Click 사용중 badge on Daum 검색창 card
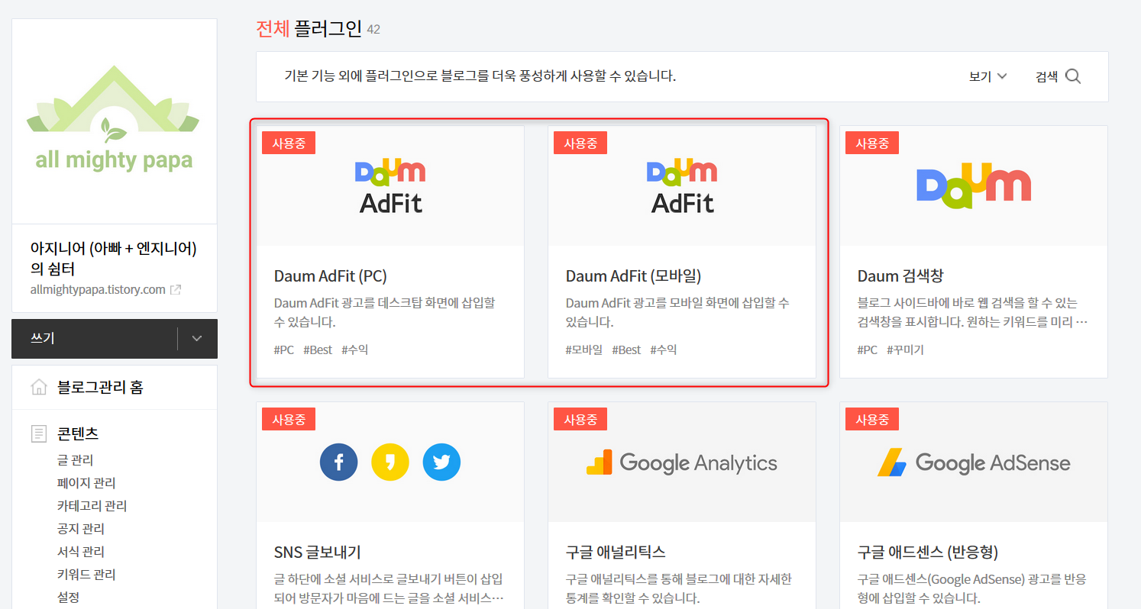The width and height of the screenshot is (1141, 609). pos(872,143)
